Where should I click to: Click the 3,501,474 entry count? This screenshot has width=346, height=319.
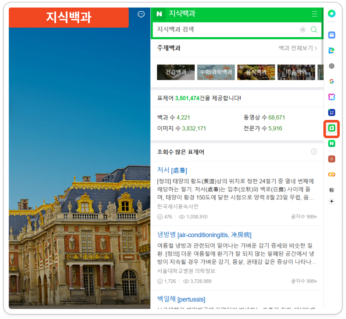coord(187,98)
